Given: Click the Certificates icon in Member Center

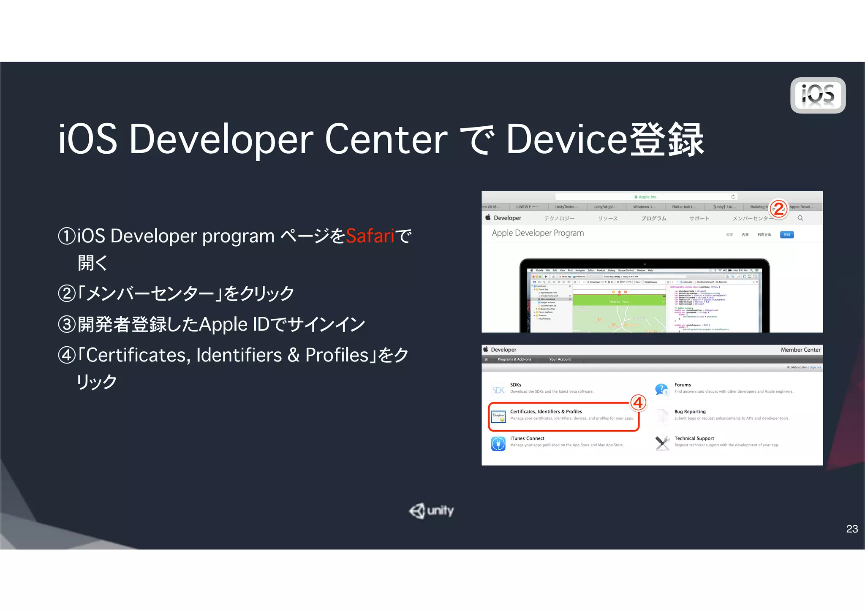Looking at the screenshot, I should [x=498, y=416].
